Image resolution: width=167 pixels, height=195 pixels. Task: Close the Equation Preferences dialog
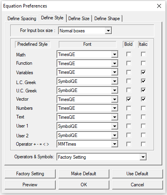(159, 6)
